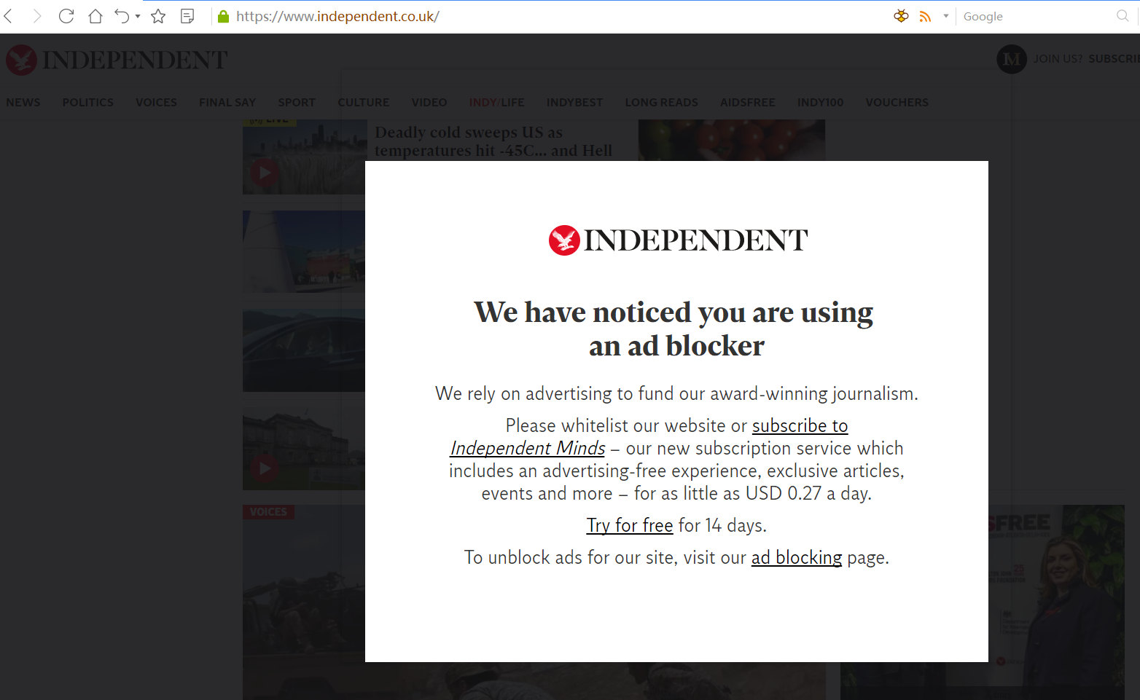The image size is (1140, 700).
Task: Click the red VOICES tag on article
Action: 268,512
